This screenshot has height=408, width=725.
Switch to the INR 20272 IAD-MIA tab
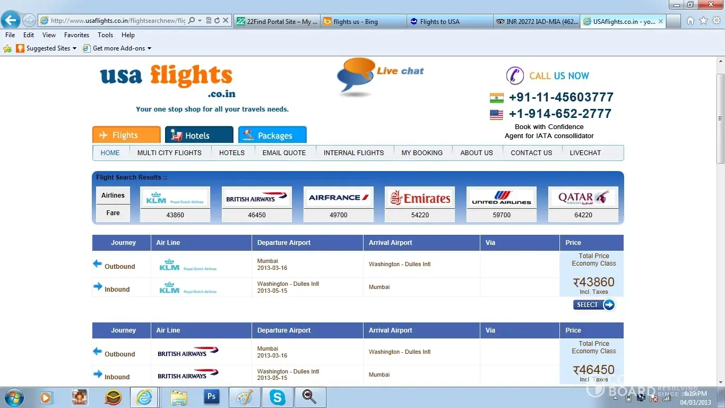click(x=537, y=21)
